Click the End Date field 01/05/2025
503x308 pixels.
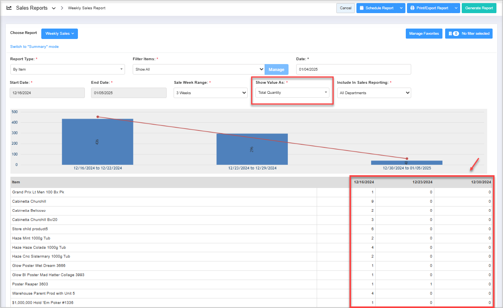[x=129, y=93]
